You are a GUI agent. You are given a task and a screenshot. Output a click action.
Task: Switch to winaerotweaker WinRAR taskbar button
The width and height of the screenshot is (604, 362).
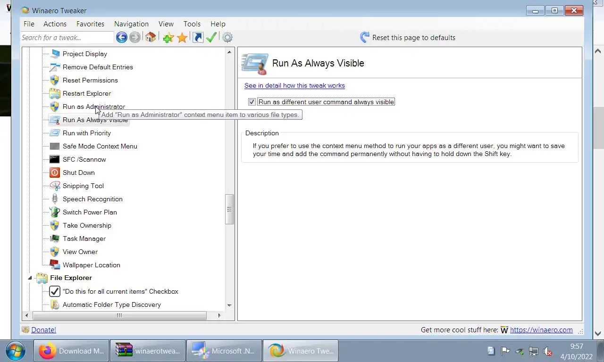tap(148, 351)
